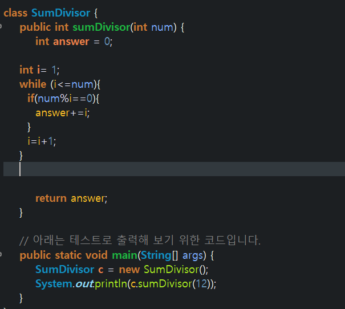Click 'answer' in the return statement
345x309 pixels.
click(88, 198)
